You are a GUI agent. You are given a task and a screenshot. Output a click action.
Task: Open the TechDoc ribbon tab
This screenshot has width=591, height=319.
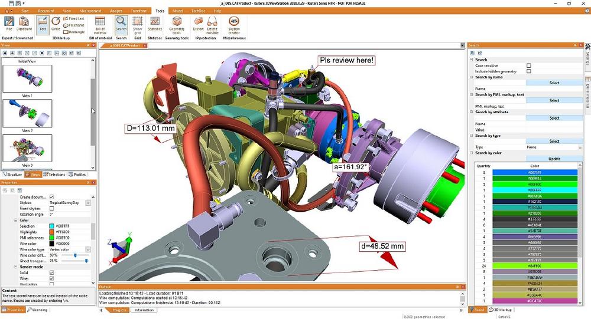[x=198, y=11]
